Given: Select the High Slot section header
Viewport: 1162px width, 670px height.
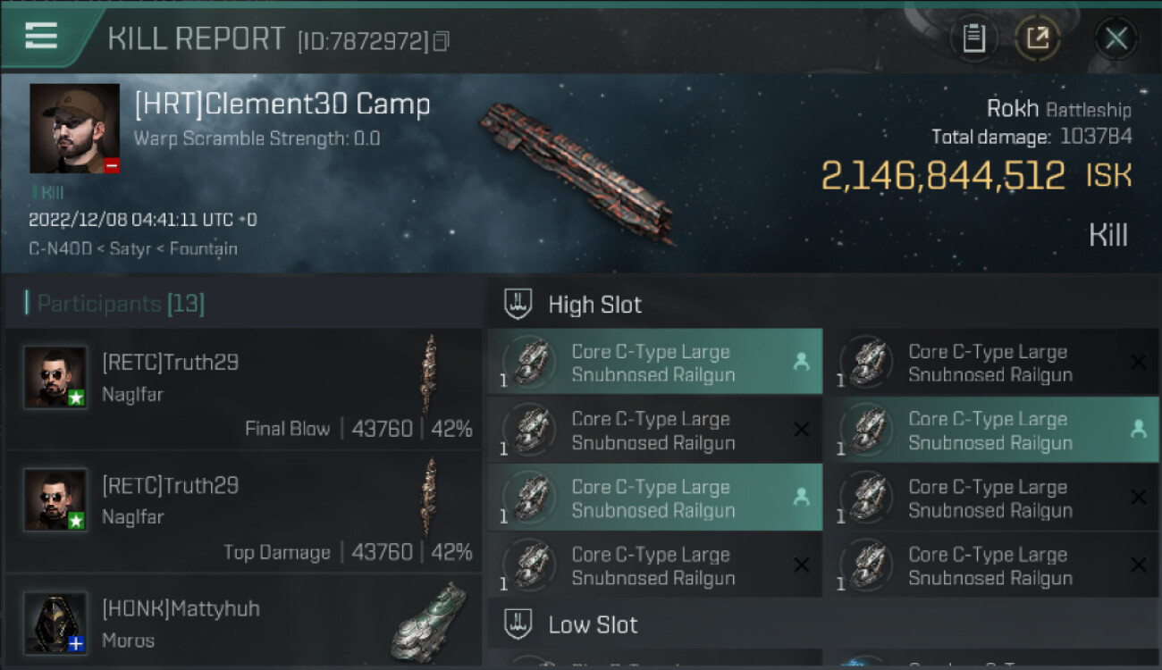Looking at the screenshot, I should pyautogui.click(x=594, y=305).
